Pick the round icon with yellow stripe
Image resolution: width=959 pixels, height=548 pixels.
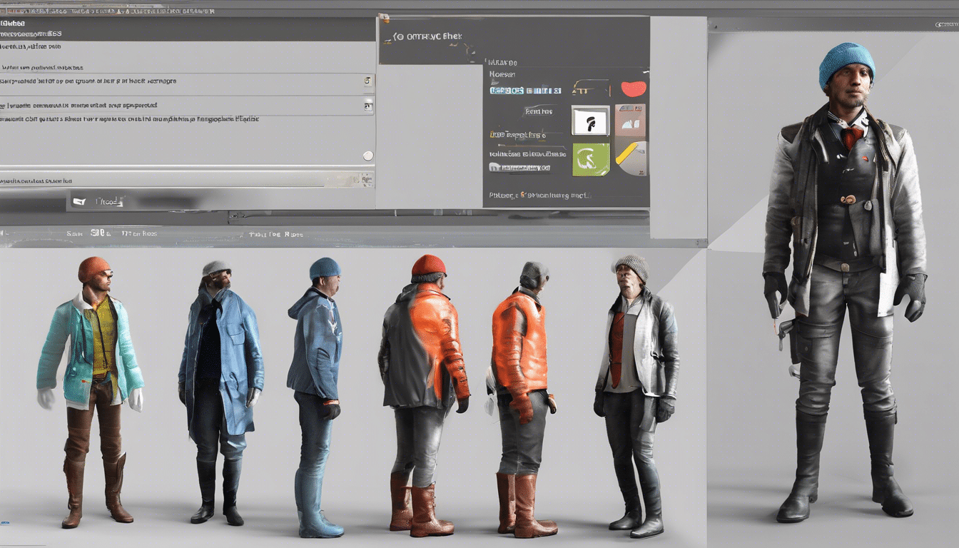coord(631,158)
